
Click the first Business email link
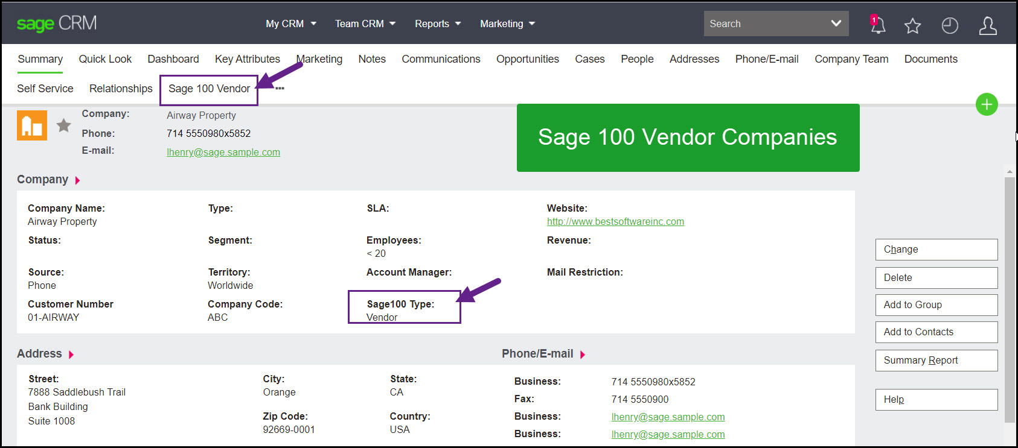668,417
